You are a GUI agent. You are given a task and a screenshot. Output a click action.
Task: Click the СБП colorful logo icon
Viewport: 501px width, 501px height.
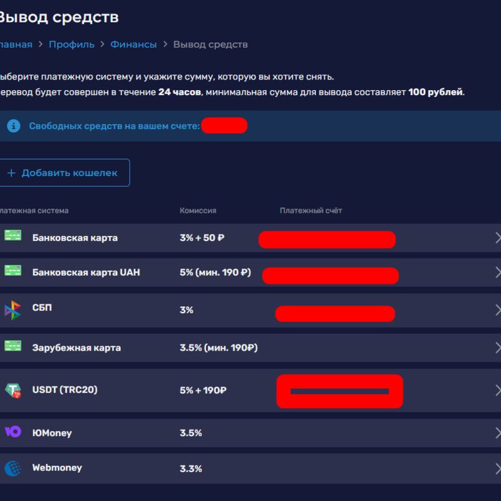pos(13,309)
